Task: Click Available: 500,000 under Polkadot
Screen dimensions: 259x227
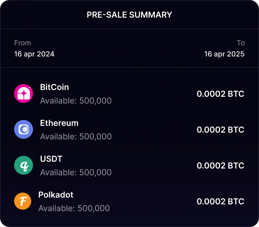Action: pos(74,208)
